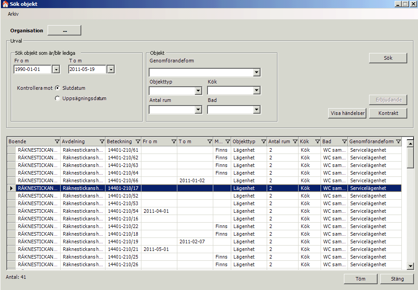Expand the Genomförandeform combo box
This screenshot has width=418, height=290.
256,72
